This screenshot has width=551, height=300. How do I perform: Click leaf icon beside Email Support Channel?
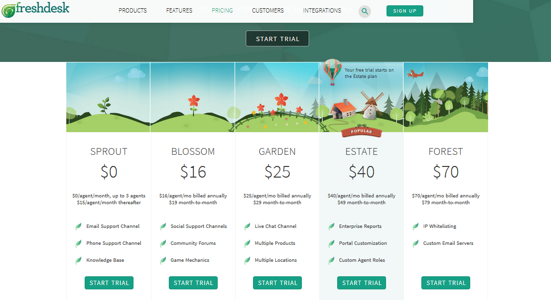[78, 226]
